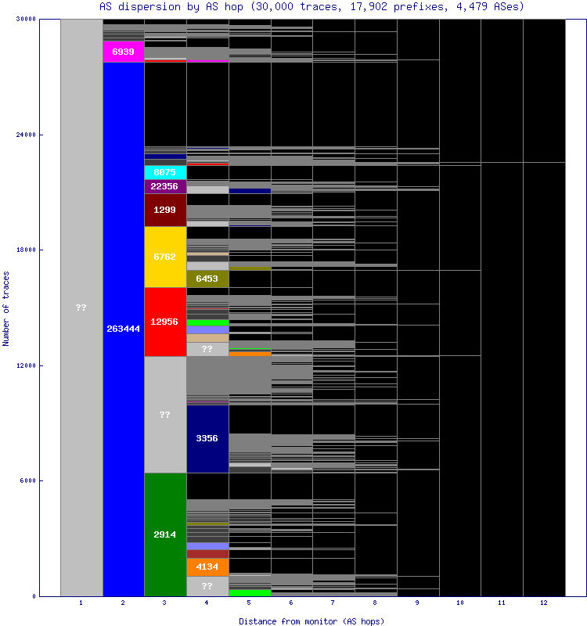The width and height of the screenshot is (587, 626).
Task: Select the purple block labeled 22356
Action: tap(165, 186)
